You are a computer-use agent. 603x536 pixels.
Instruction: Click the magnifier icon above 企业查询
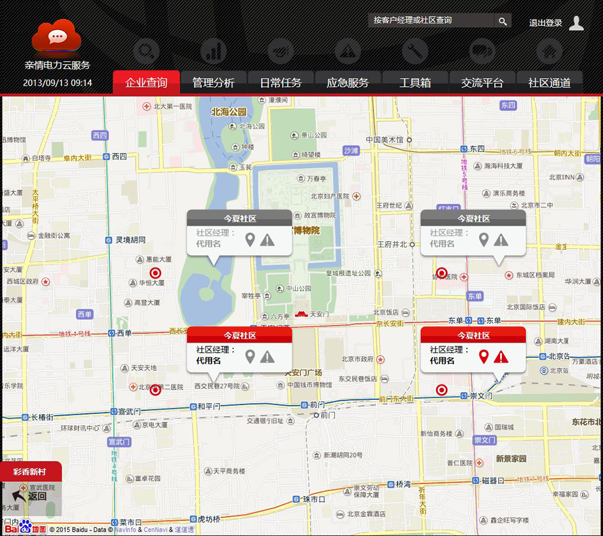[x=146, y=52]
